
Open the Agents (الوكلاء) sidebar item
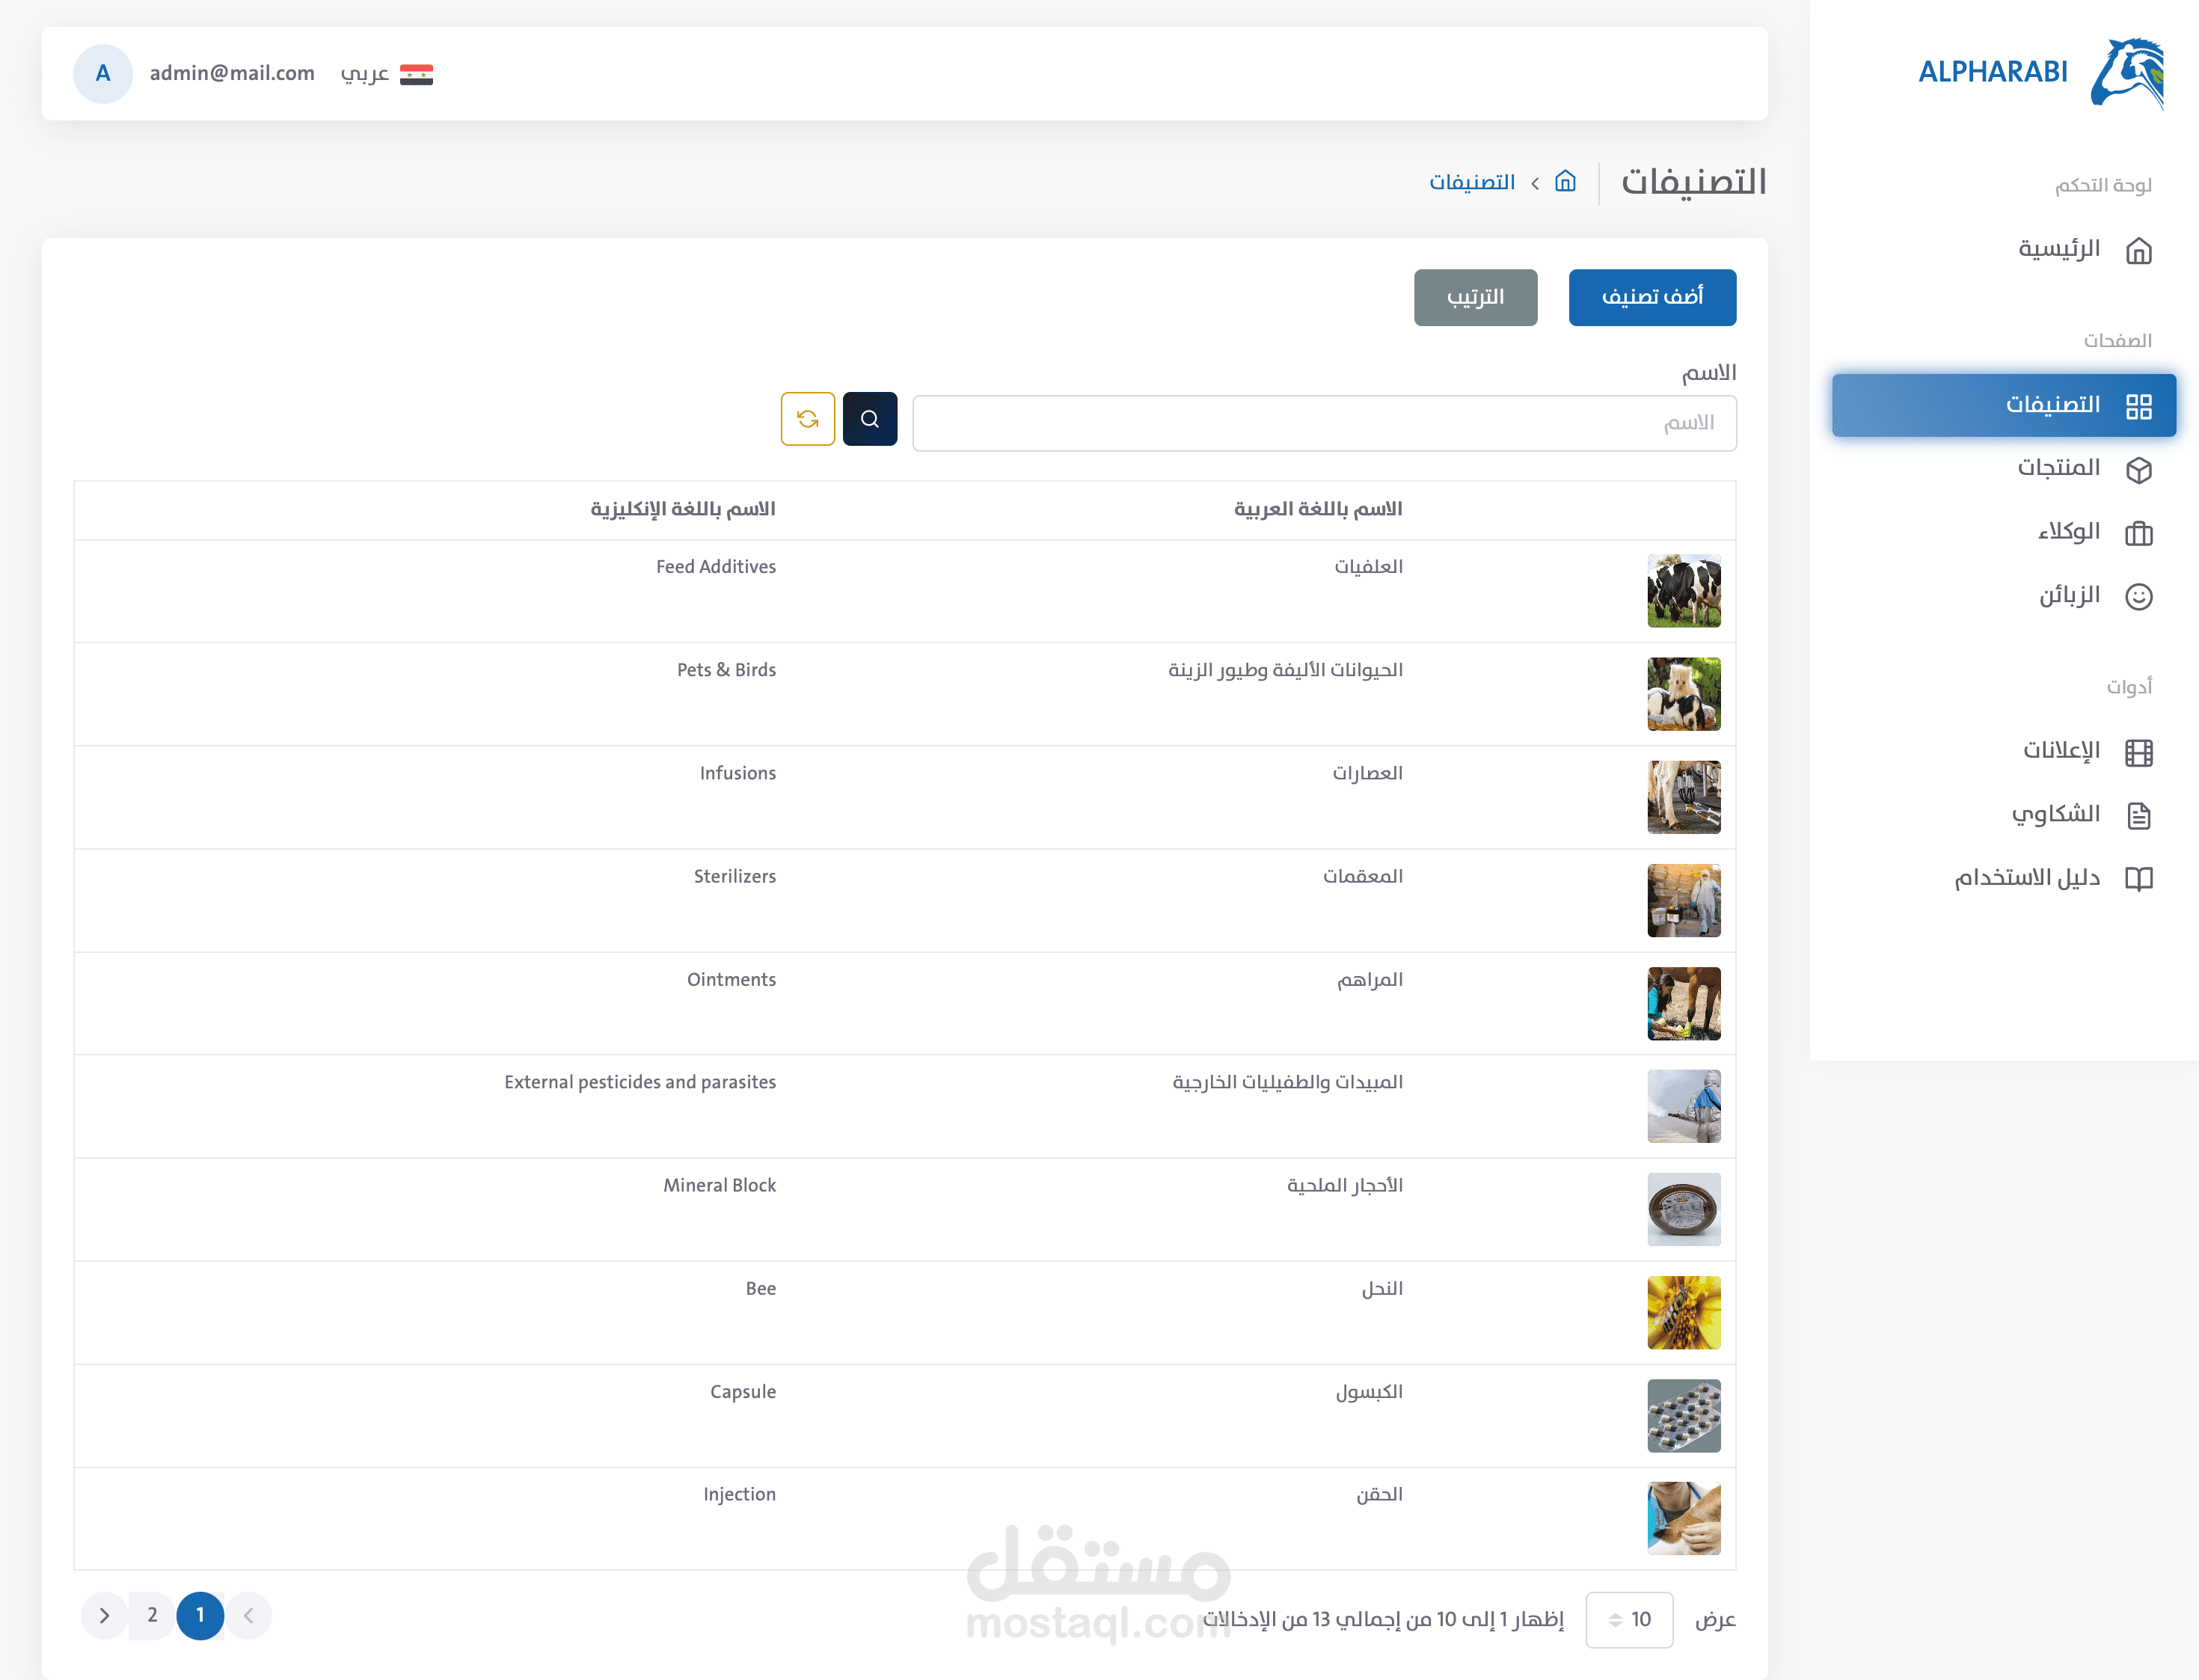click(2068, 532)
